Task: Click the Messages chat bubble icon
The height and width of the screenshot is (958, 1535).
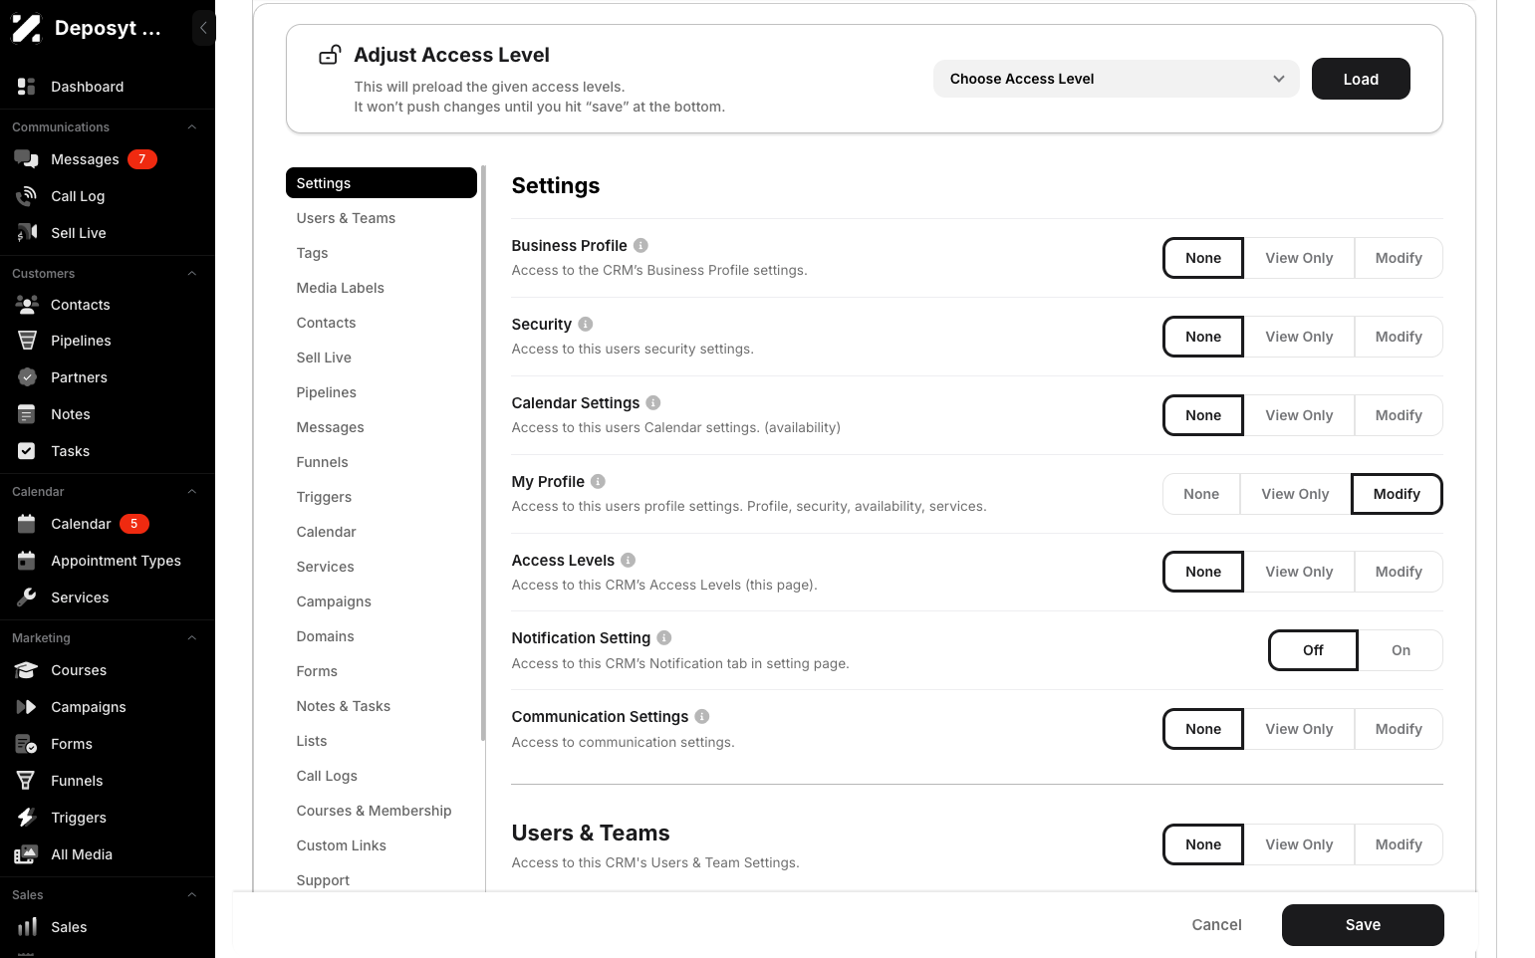Action: pos(27,159)
